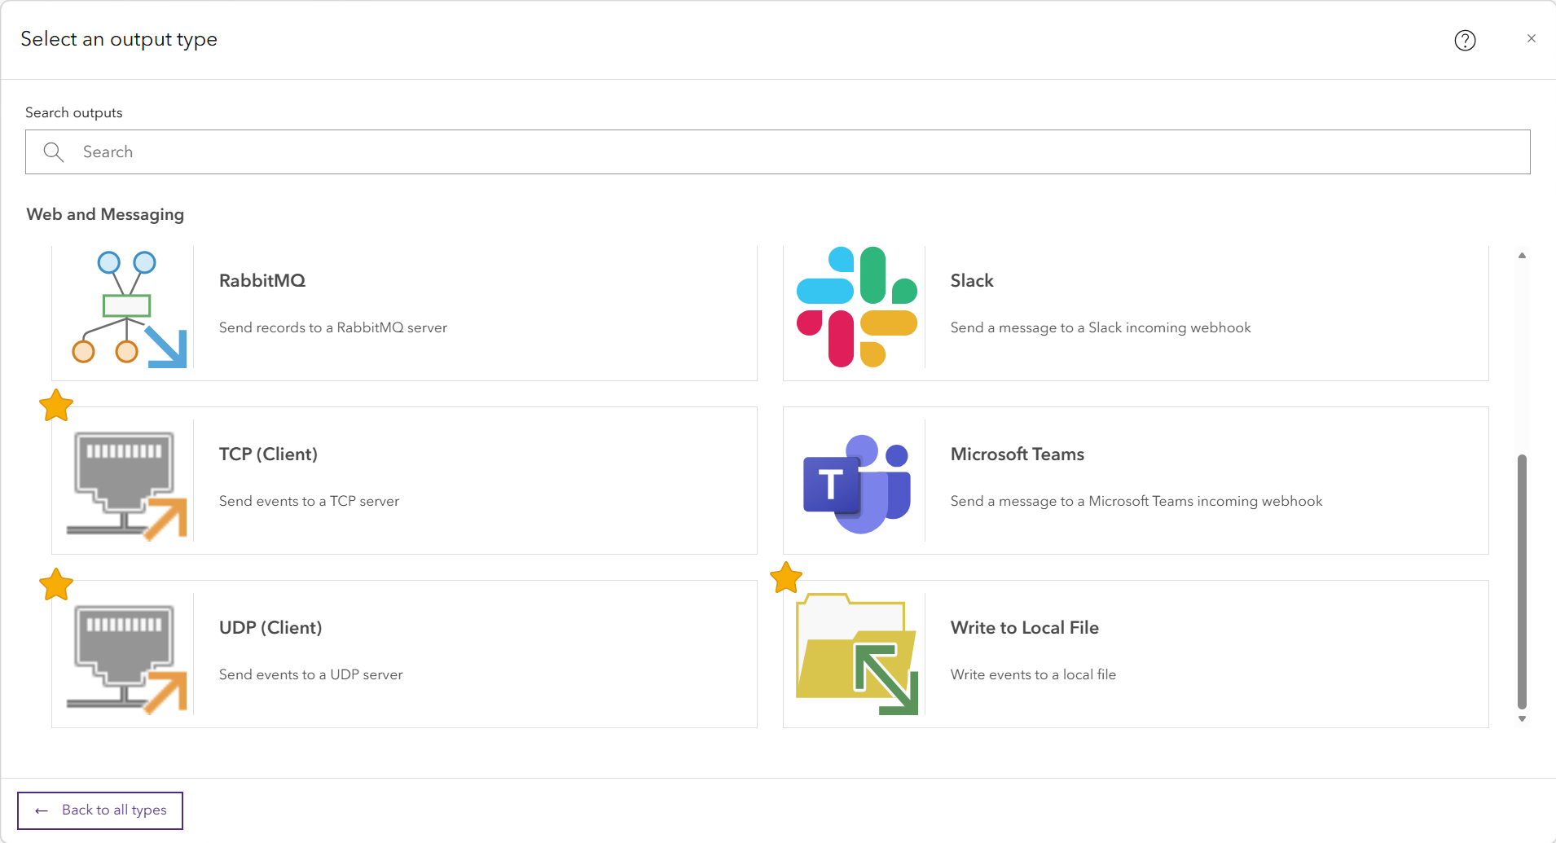
Task: Select Slack output type title
Action: [x=972, y=280]
